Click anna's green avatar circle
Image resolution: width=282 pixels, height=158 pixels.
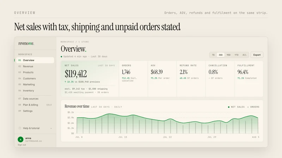click(20, 139)
